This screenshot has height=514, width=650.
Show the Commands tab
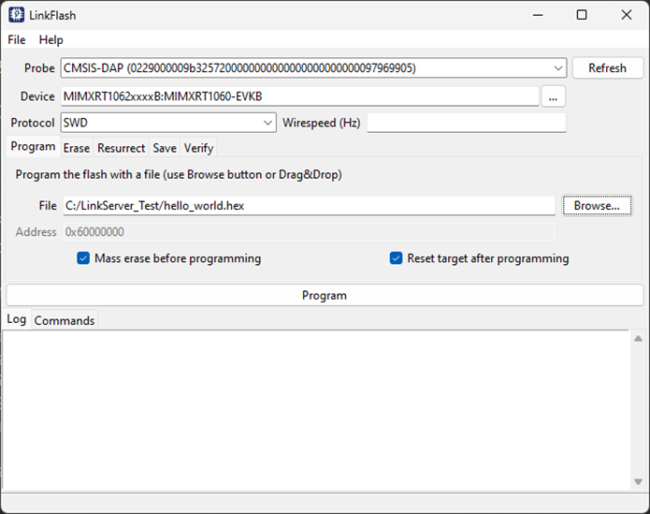coord(65,320)
